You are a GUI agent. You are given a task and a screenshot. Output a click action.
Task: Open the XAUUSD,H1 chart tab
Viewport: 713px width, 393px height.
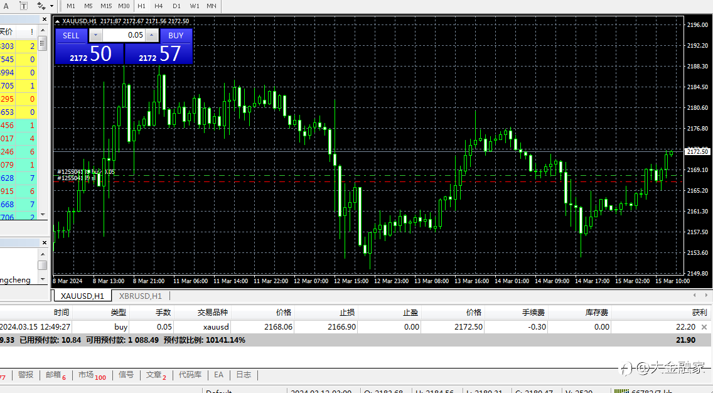click(x=82, y=296)
